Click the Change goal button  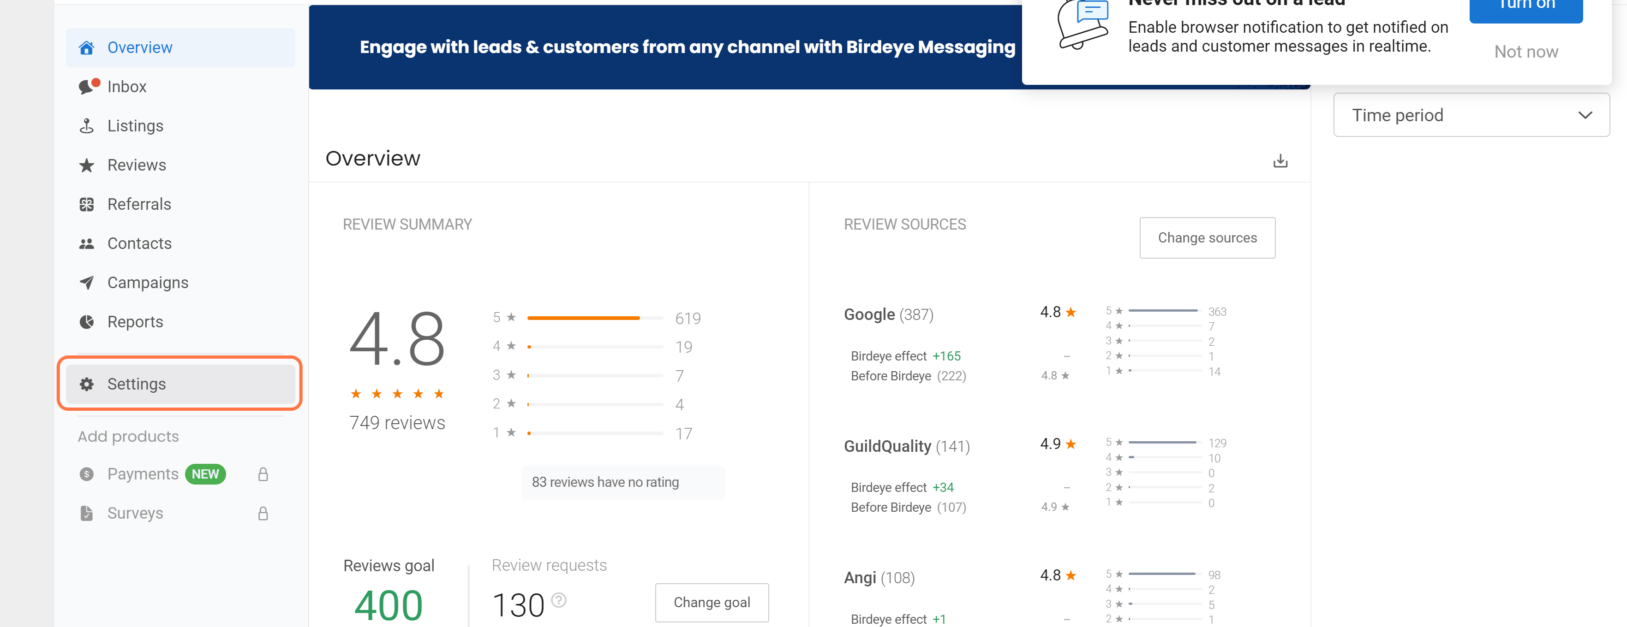711,603
